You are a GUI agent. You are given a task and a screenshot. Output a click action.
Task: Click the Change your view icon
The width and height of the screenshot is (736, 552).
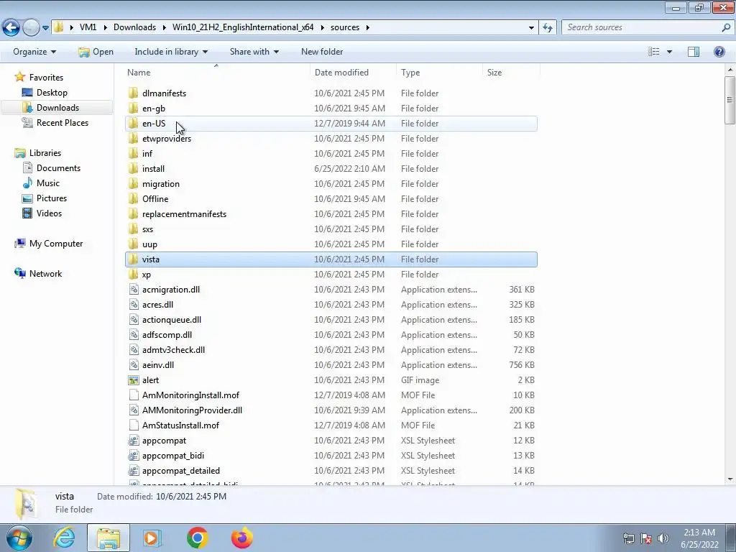click(x=653, y=52)
